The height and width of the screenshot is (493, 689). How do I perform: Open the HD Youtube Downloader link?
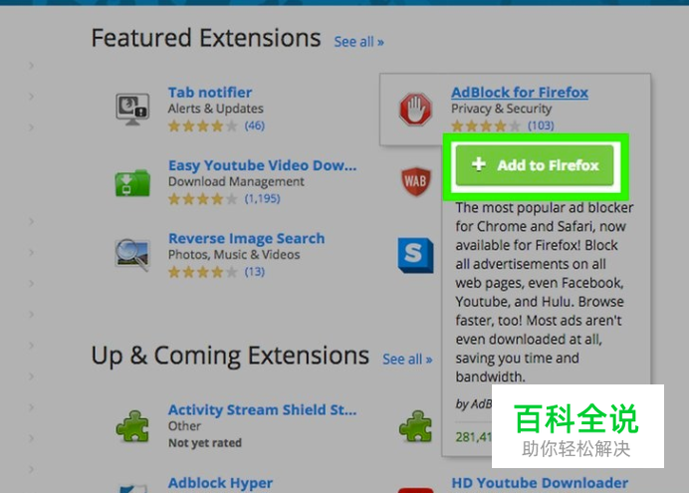pyautogui.click(x=540, y=483)
